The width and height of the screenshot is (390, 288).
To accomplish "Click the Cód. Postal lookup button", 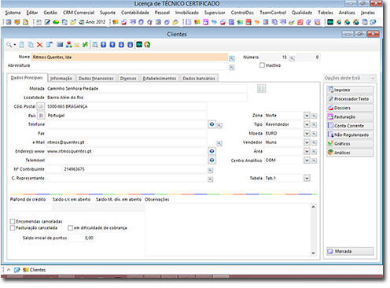I will pyautogui.click(x=41, y=106).
